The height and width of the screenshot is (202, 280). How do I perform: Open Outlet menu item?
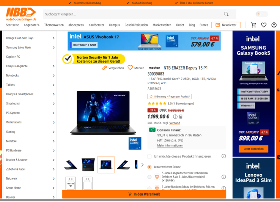click(180, 25)
